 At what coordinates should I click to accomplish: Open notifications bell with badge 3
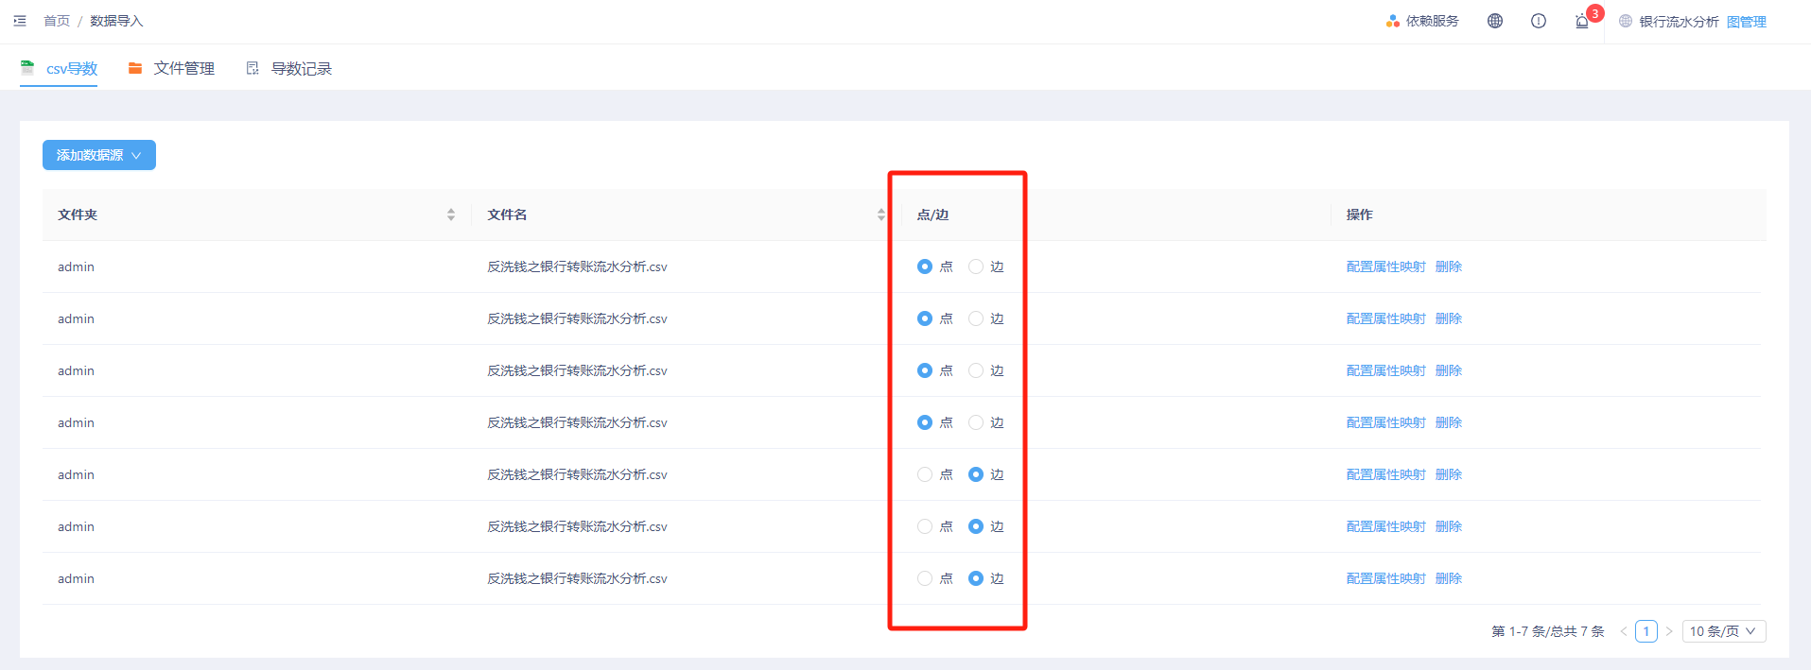click(1582, 21)
